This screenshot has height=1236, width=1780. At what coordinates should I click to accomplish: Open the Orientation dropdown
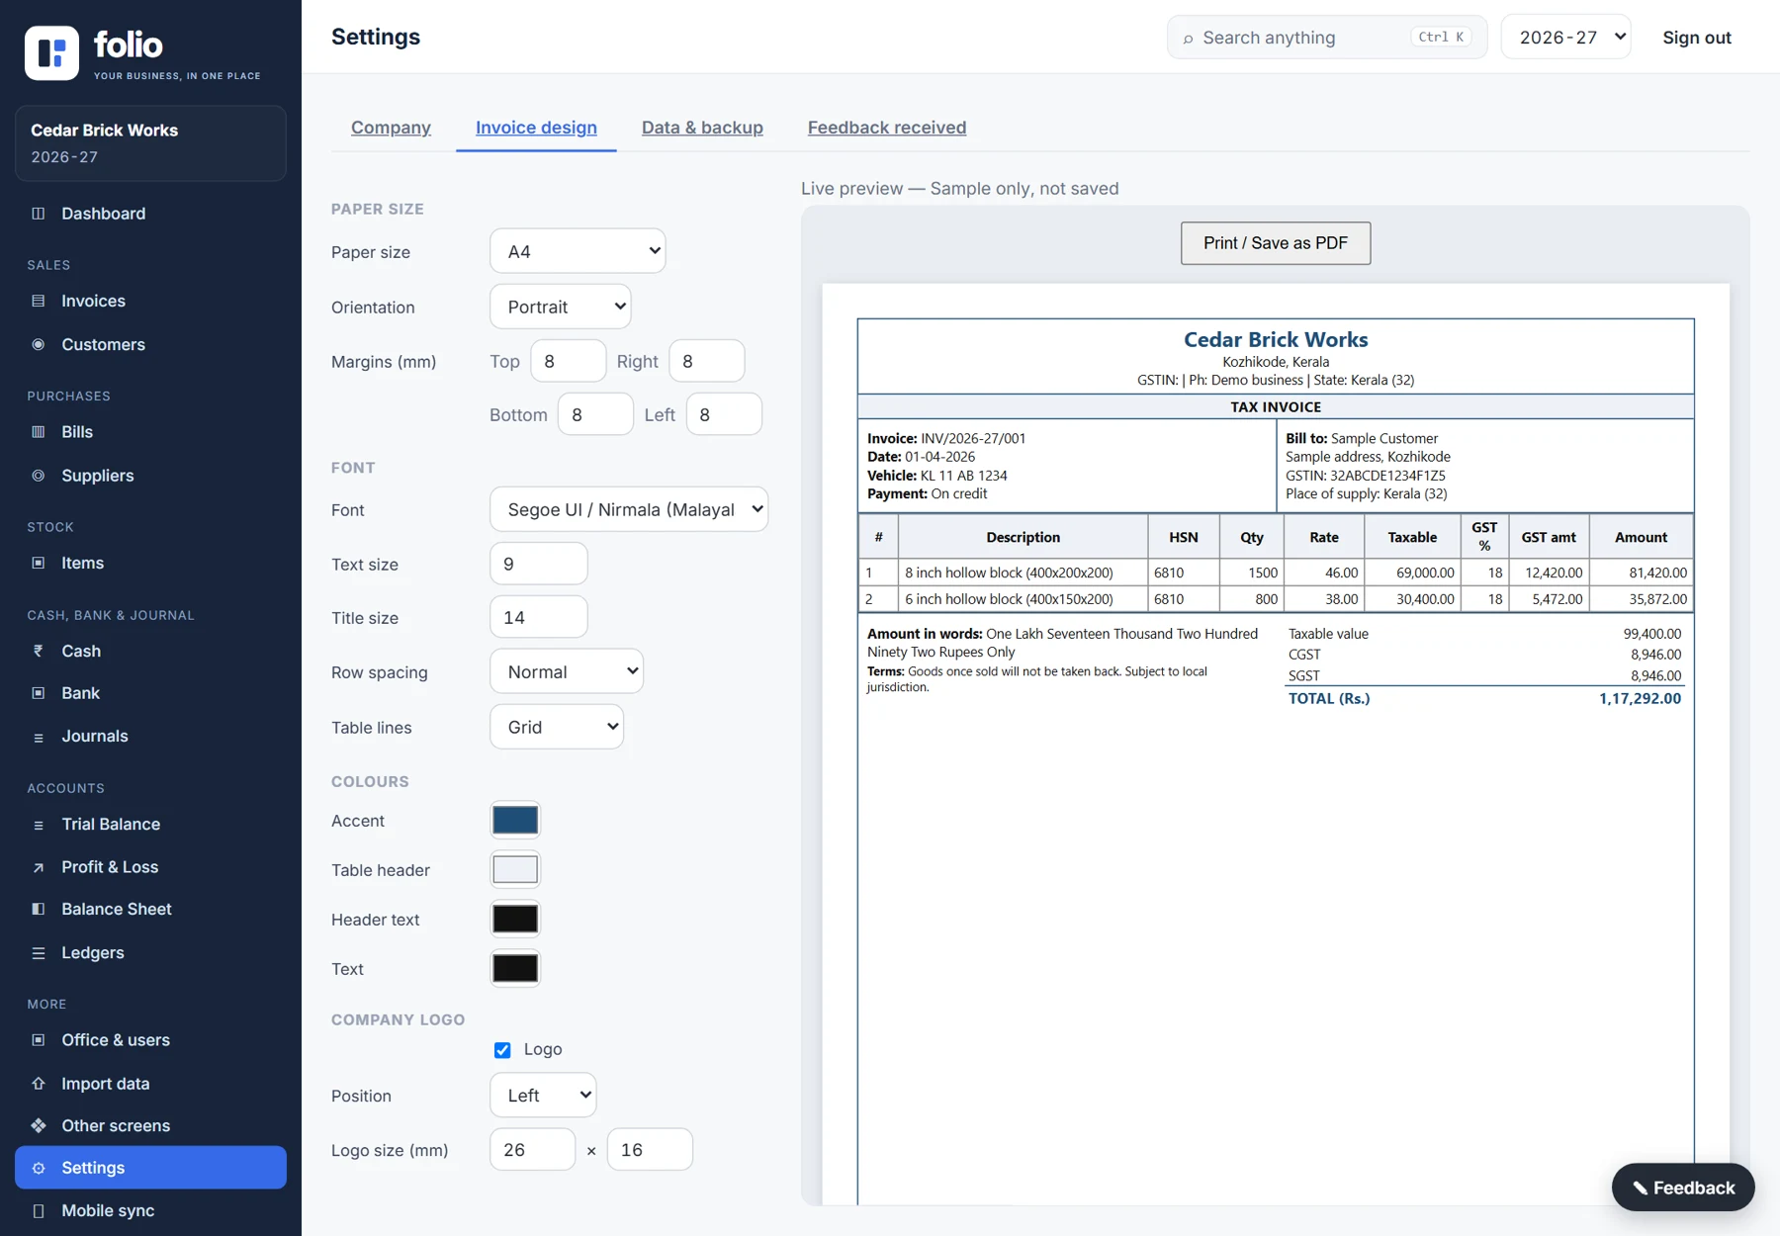[561, 307]
